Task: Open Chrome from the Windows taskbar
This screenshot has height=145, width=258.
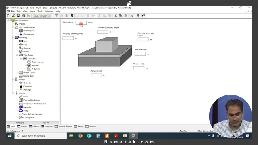Action: click(80, 136)
